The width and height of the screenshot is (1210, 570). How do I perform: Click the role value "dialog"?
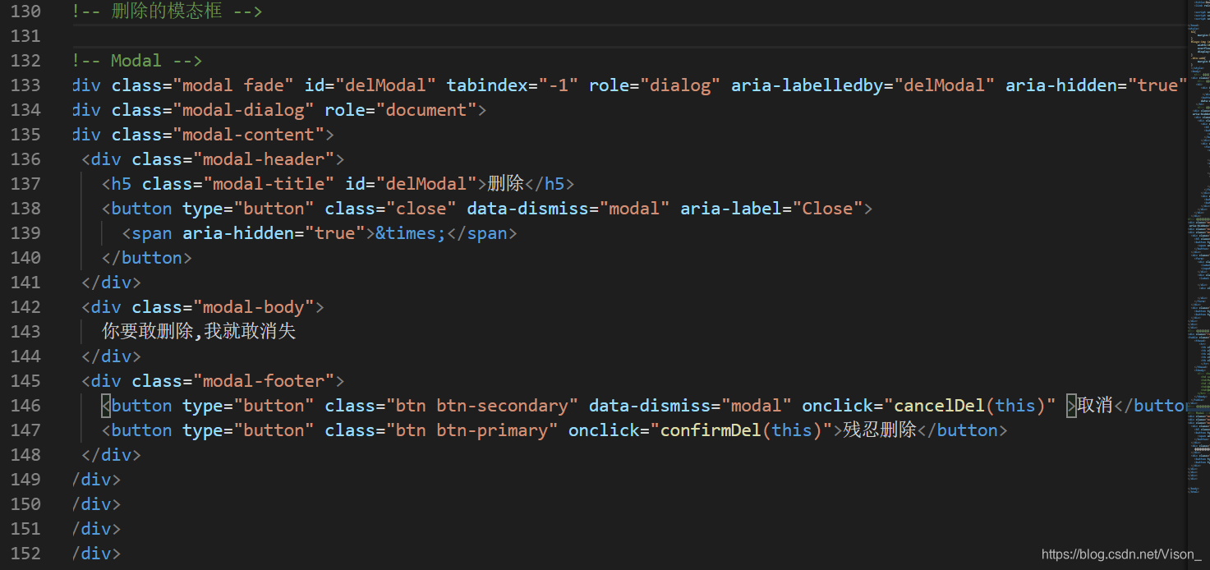tap(680, 85)
